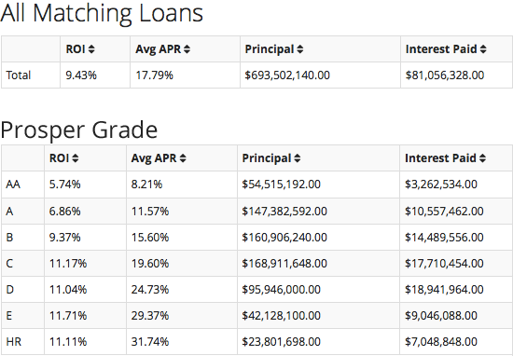
Task: Click grade B interest paid $14,489,556.00
Action: [x=444, y=238]
